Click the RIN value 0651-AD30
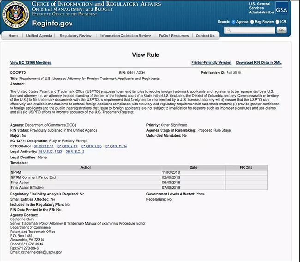This screenshot has width=300, height=262. (136, 73)
